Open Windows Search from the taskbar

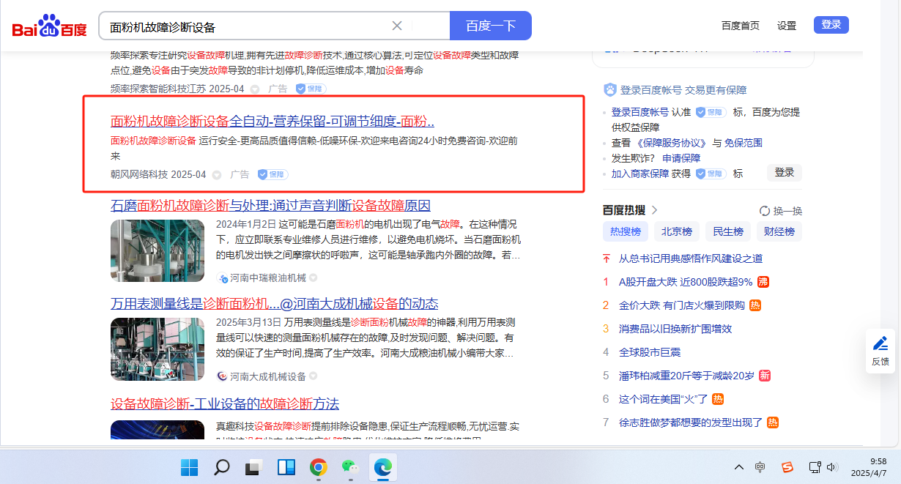tap(221, 466)
